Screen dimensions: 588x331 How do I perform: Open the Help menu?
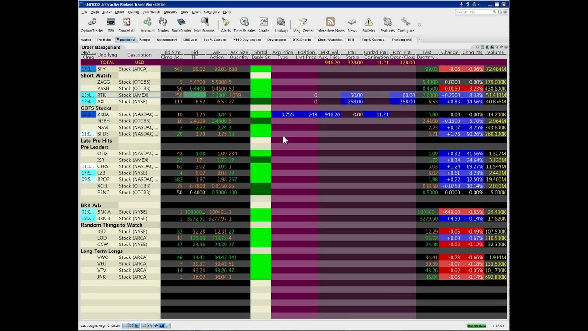point(227,12)
